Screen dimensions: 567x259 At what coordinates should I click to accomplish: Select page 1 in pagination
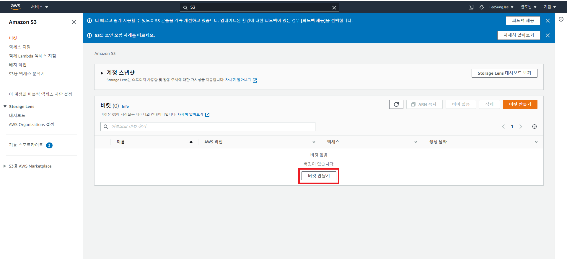click(512, 127)
